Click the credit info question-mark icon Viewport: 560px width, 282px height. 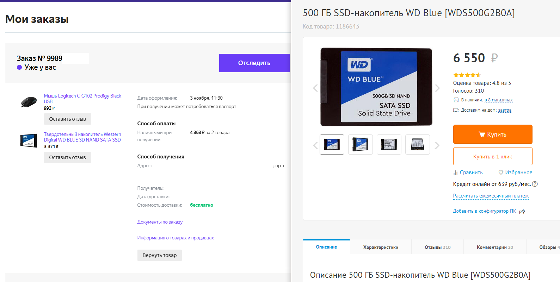(x=535, y=184)
